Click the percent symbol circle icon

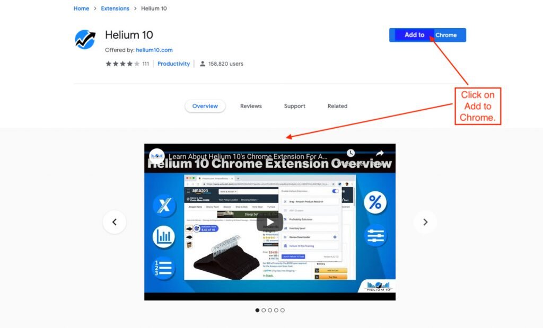[x=375, y=202]
